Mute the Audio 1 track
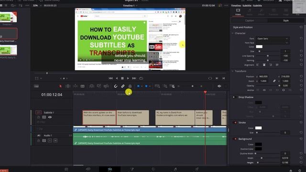Viewport: 306px width, 172px height. point(55,140)
